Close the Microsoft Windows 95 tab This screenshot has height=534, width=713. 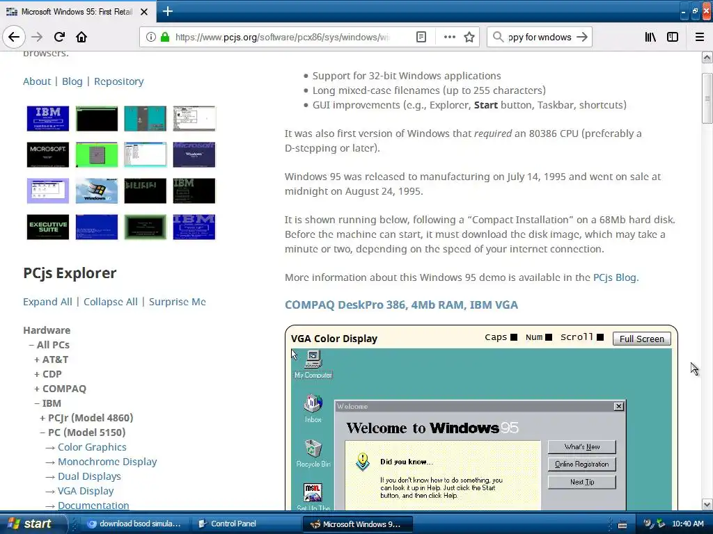click(144, 12)
